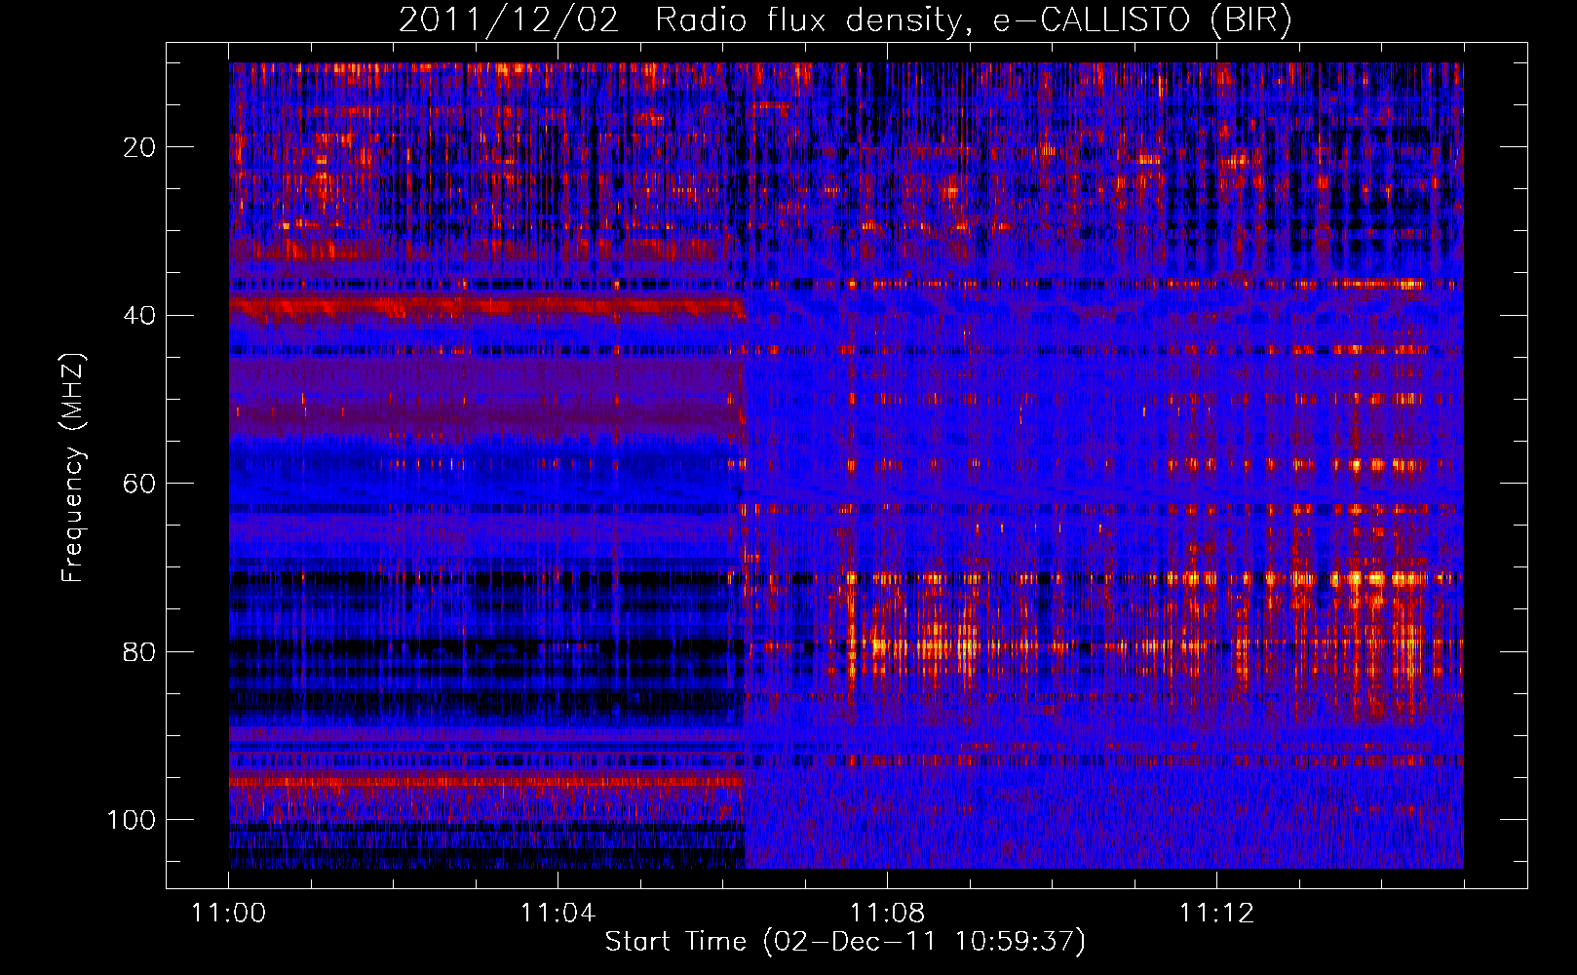Select the 'Frequency (MHZ)' y-axis label

(73, 468)
